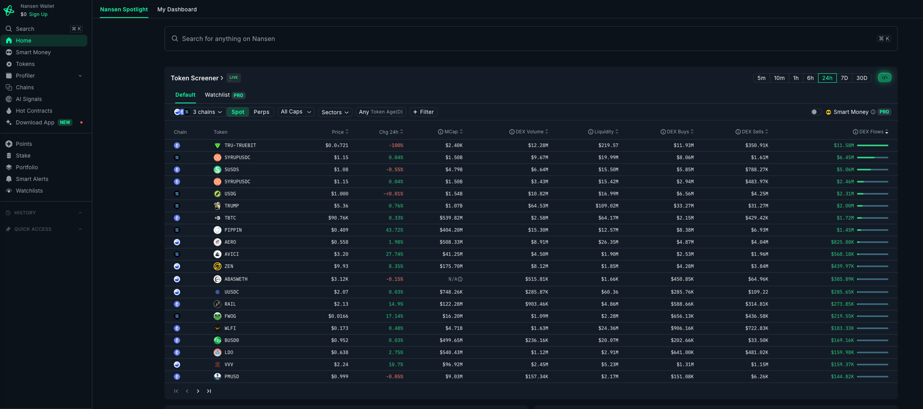This screenshot has width=923, height=409.
Task: Open the Any Token Age dropdown
Action: click(381, 112)
